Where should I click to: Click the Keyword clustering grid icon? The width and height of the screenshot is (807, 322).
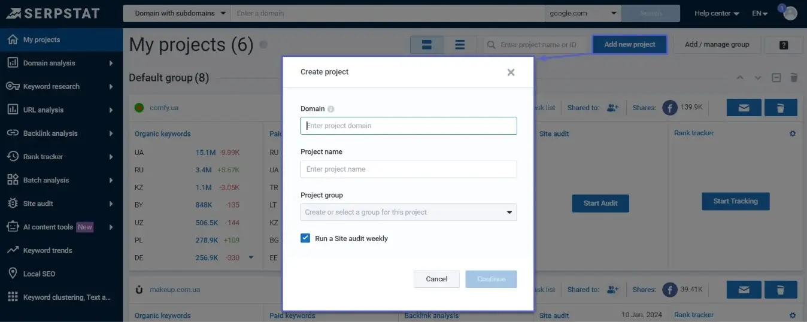click(13, 297)
